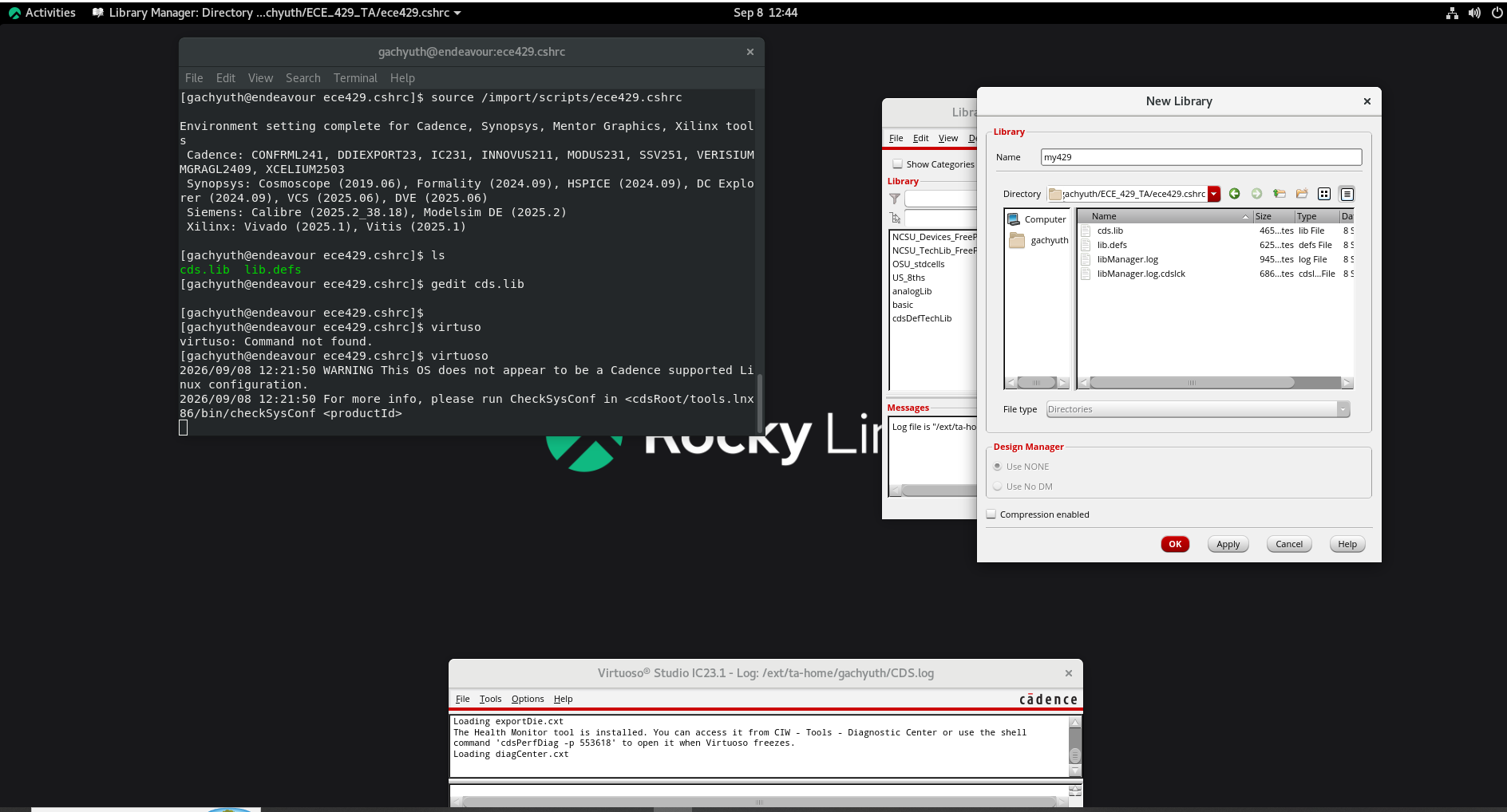Expand the Directory path dropdown

[1213, 194]
